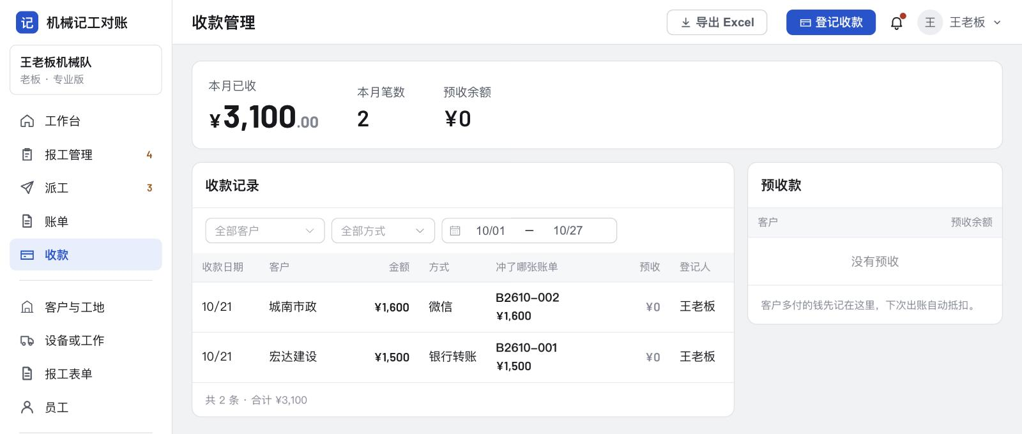Select 客户与工地 in sidebar

86,307
